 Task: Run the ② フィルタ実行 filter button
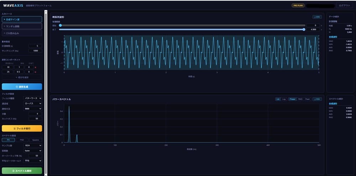[x=22, y=128]
